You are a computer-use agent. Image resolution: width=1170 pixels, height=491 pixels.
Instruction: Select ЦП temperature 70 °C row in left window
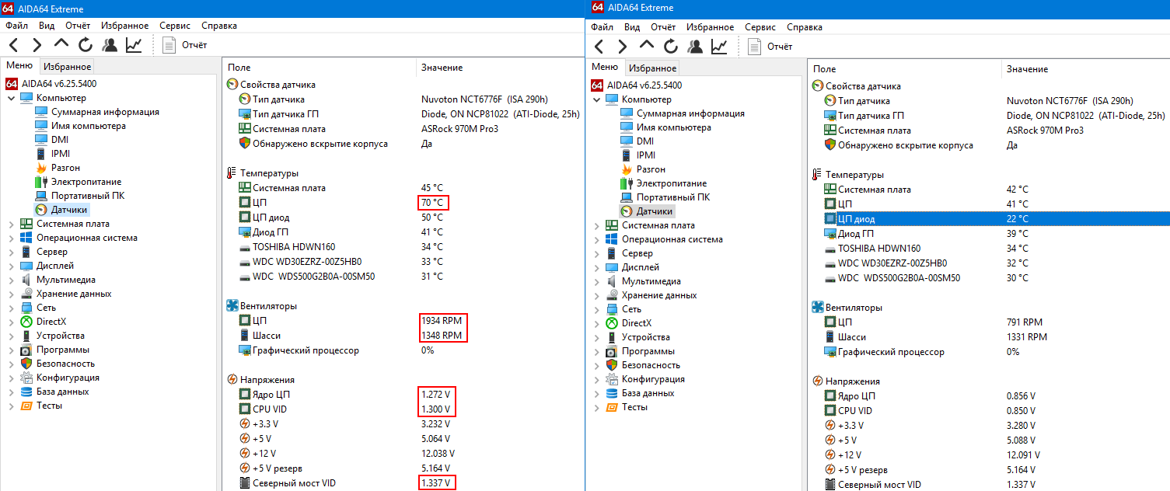coord(404,203)
